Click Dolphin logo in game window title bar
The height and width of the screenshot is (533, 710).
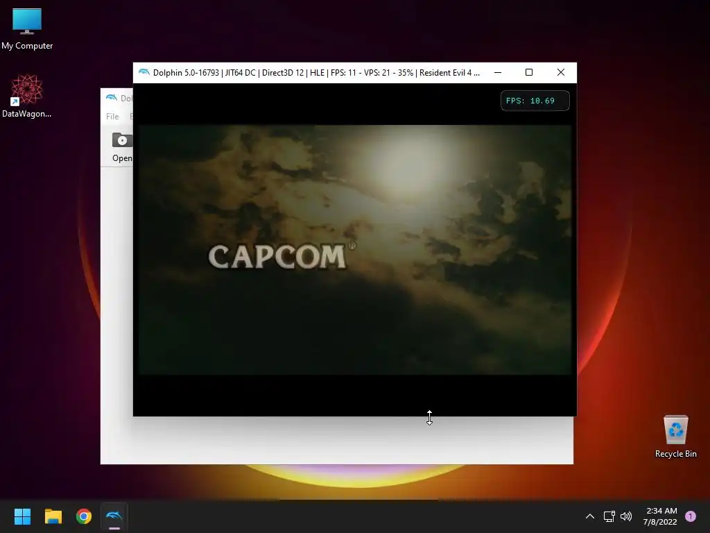[x=144, y=72]
